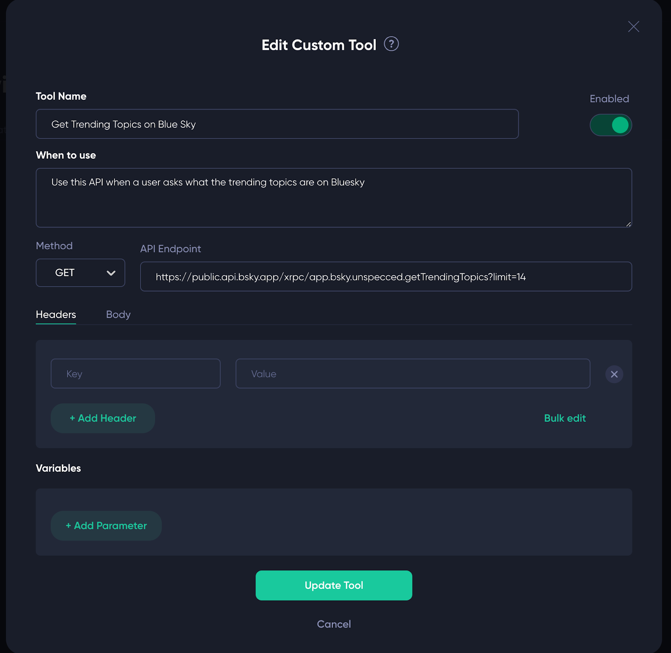671x653 pixels.
Task: Remove the header row with X icon
Action: point(614,374)
